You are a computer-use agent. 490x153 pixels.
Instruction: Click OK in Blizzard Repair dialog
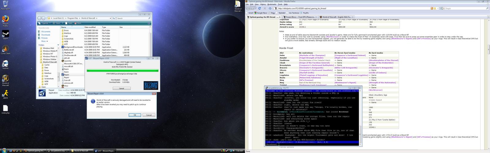point(135,115)
